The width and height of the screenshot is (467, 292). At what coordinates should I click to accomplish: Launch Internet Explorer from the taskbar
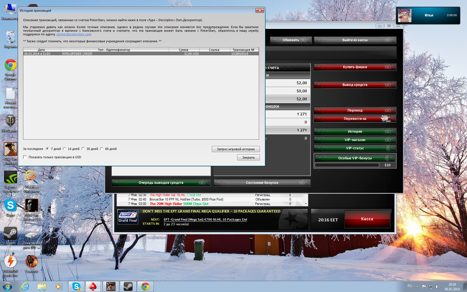[x=25, y=286]
